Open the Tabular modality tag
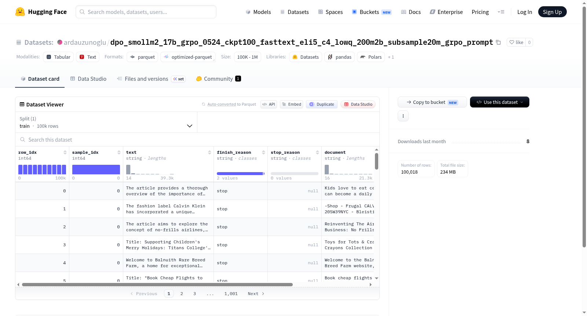The image size is (587, 316). click(x=58, y=57)
